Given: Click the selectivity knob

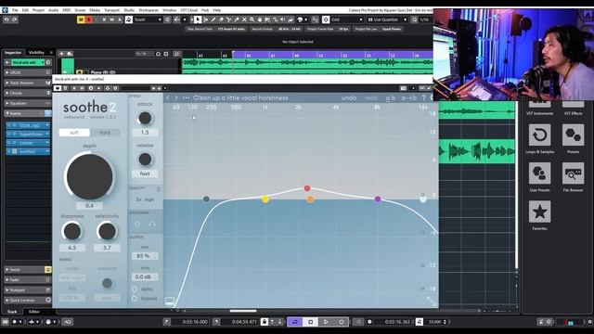Looking at the screenshot, I should tap(107, 231).
